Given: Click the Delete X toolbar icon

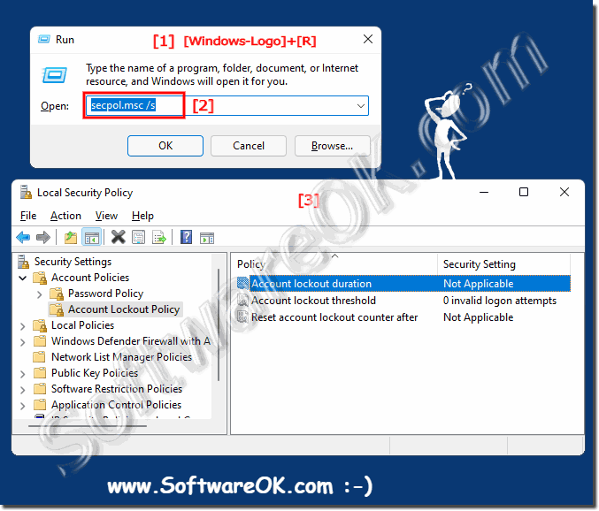Looking at the screenshot, I should (118, 237).
